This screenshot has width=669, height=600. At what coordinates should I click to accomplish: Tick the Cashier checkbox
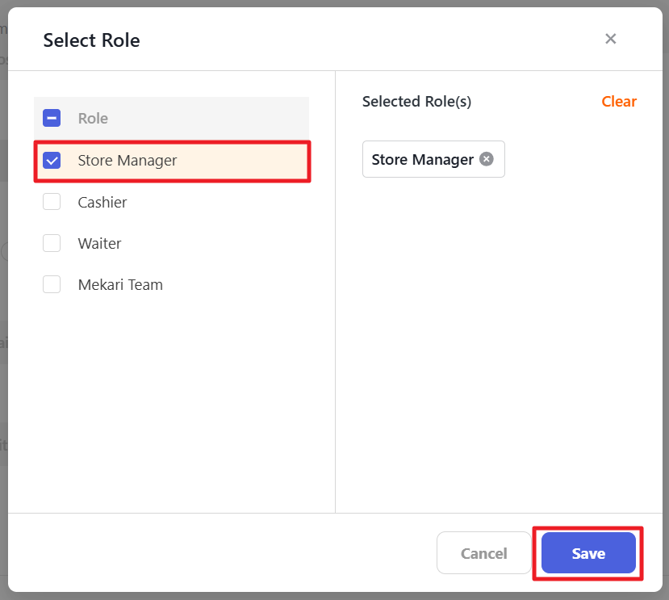click(x=52, y=202)
